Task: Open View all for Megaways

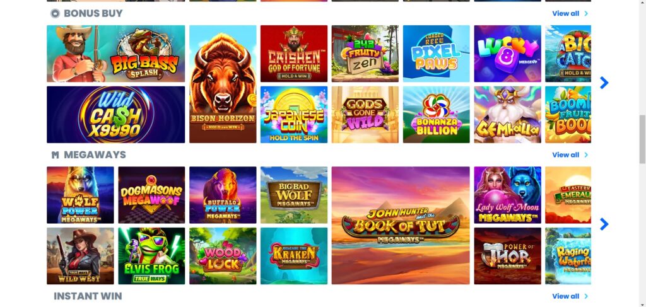Action: point(566,155)
